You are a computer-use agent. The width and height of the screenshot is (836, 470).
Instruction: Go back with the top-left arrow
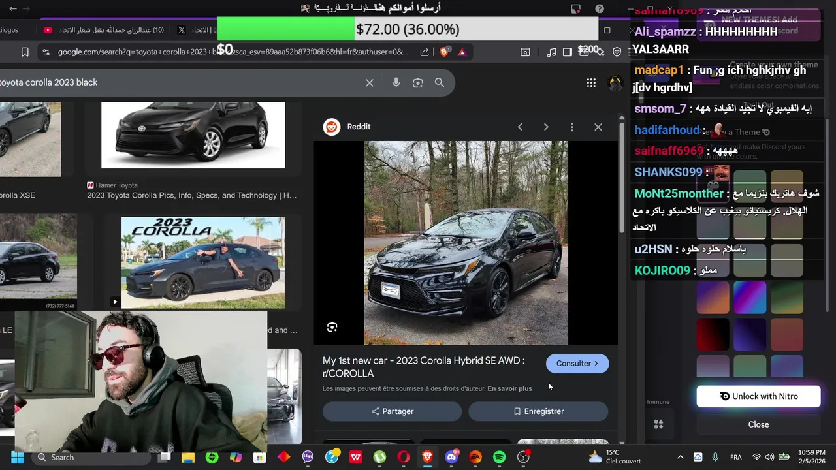click(13, 9)
